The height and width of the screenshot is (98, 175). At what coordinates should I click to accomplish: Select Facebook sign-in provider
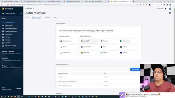pyautogui.click(x=109, y=41)
